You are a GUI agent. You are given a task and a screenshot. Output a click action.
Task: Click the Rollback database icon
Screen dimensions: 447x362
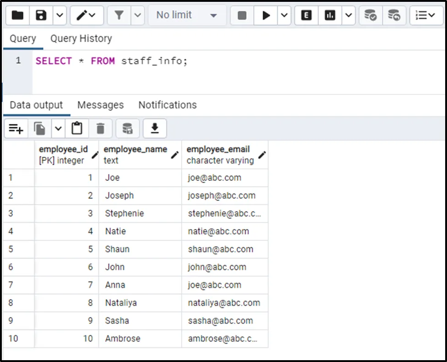394,16
